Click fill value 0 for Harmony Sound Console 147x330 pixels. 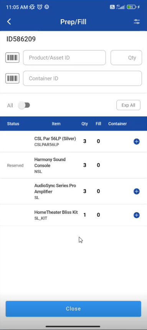[x=98, y=165]
